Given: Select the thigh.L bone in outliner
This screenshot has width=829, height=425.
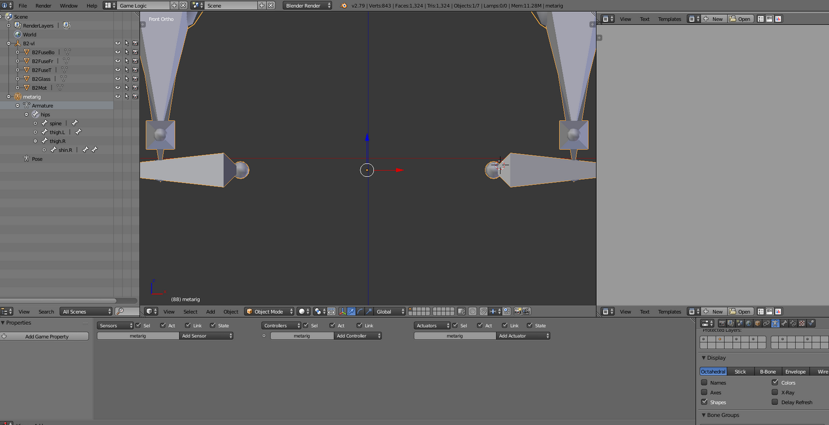Looking at the screenshot, I should click(57, 132).
